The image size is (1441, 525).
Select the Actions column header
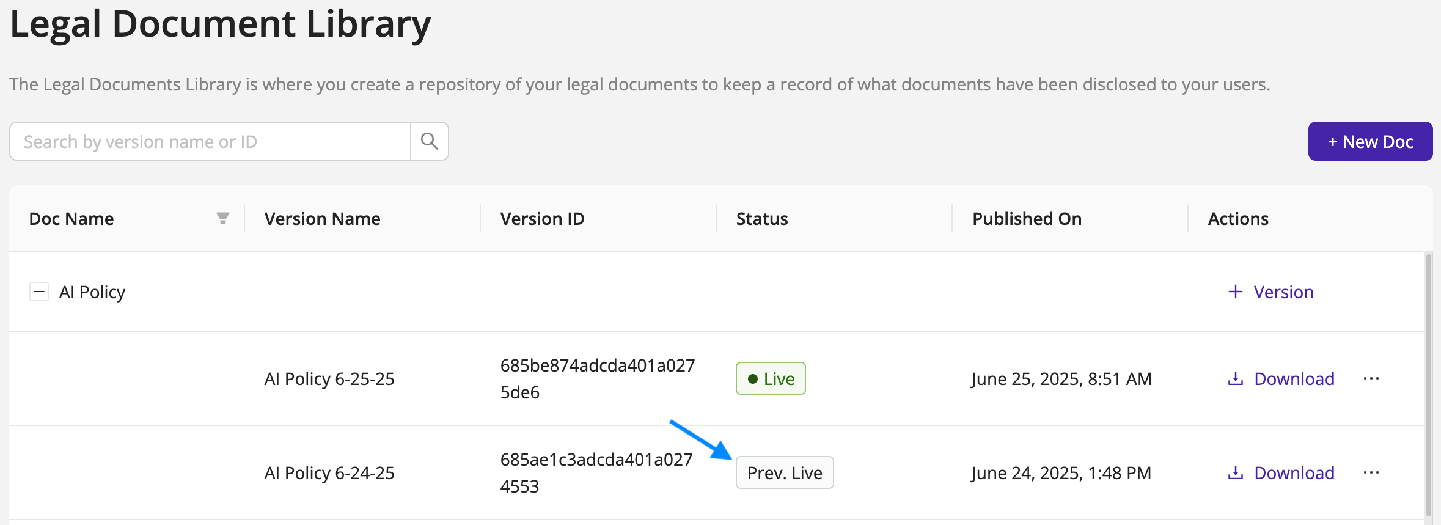tap(1238, 218)
